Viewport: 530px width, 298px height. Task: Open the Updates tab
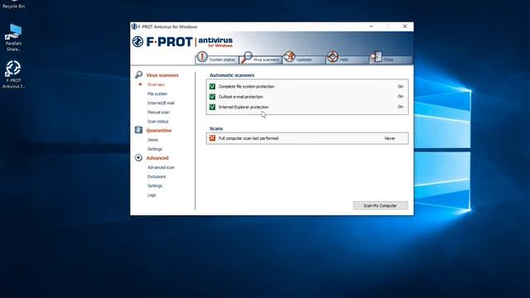(304, 60)
